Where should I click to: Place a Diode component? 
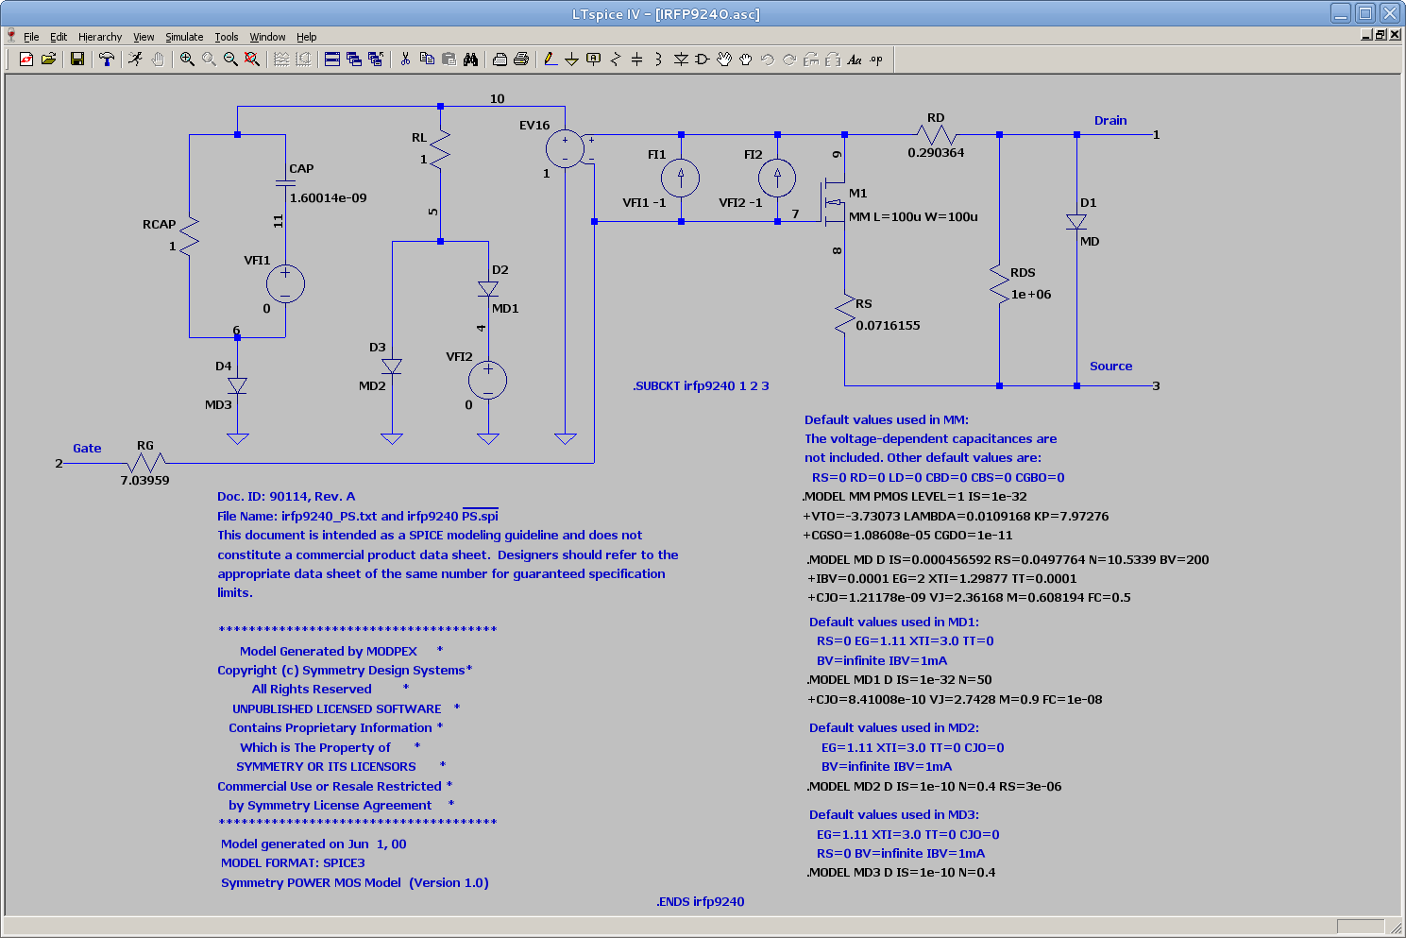coord(681,60)
